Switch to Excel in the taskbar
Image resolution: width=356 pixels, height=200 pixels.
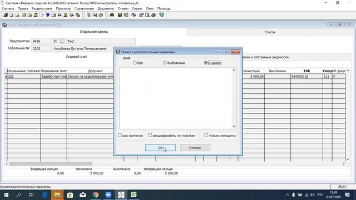coord(133,195)
